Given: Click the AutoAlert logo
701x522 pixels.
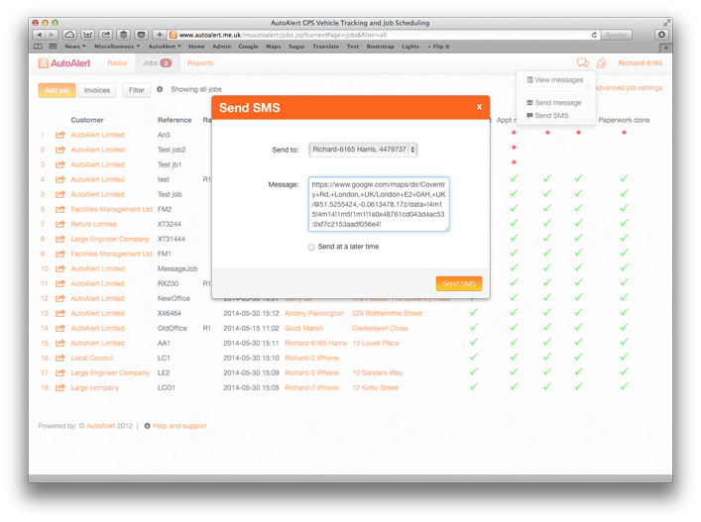Looking at the screenshot, I should [64, 63].
